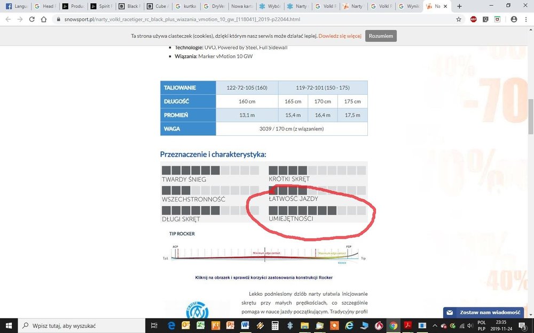This screenshot has height=333, width=534.
Task: Open the 'Kliknij na obrazek' Rocker link
Action: coord(264,277)
